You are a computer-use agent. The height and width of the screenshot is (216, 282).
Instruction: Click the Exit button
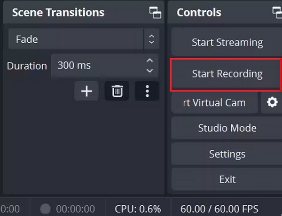click(227, 179)
